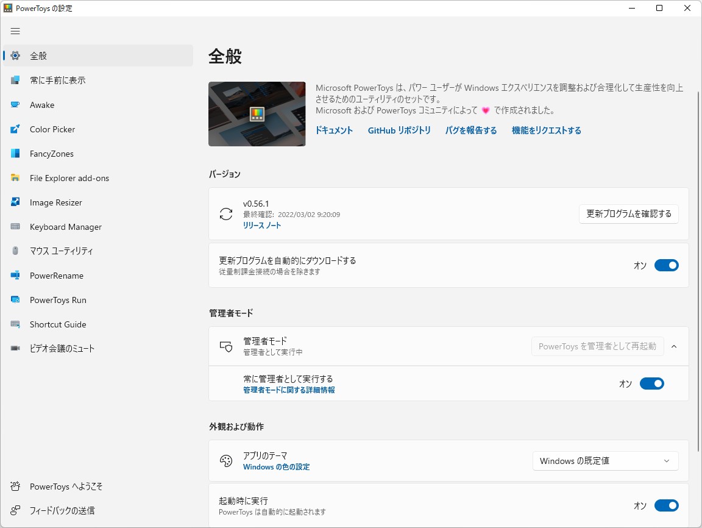Click the ビデオ会議のミュート camera icon
This screenshot has height=528, width=702.
click(15, 348)
